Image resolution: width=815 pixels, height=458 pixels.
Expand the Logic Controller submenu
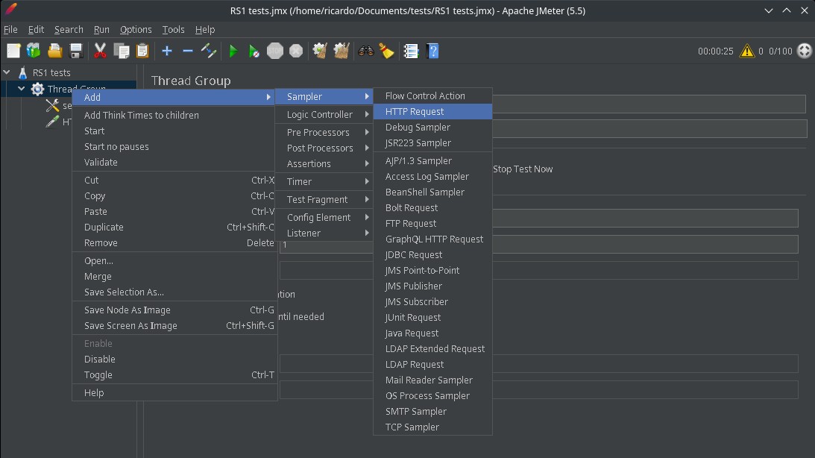(x=324, y=114)
